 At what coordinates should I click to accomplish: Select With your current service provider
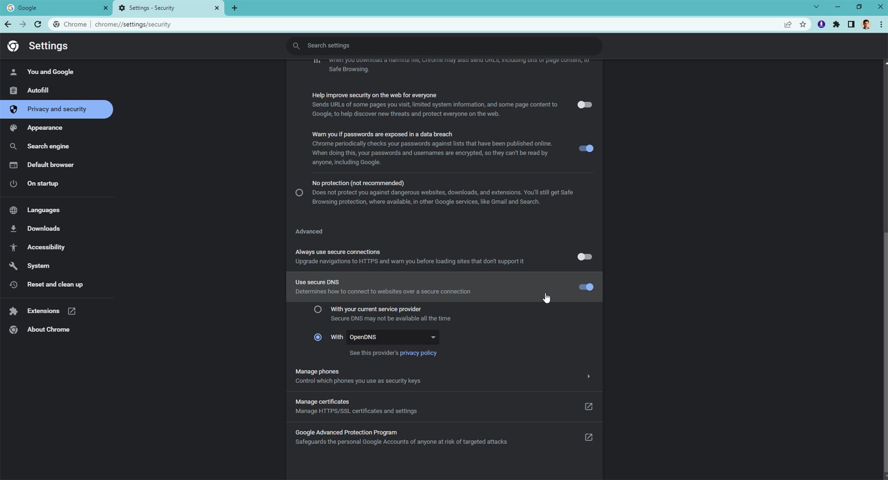coord(318,309)
